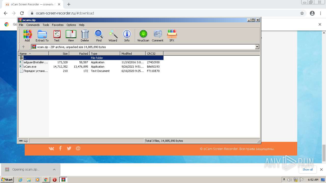The width and height of the screenshot is (326, 183).
Task: Select the Extract To toolbar icon
Action: (x=42, y=36)
